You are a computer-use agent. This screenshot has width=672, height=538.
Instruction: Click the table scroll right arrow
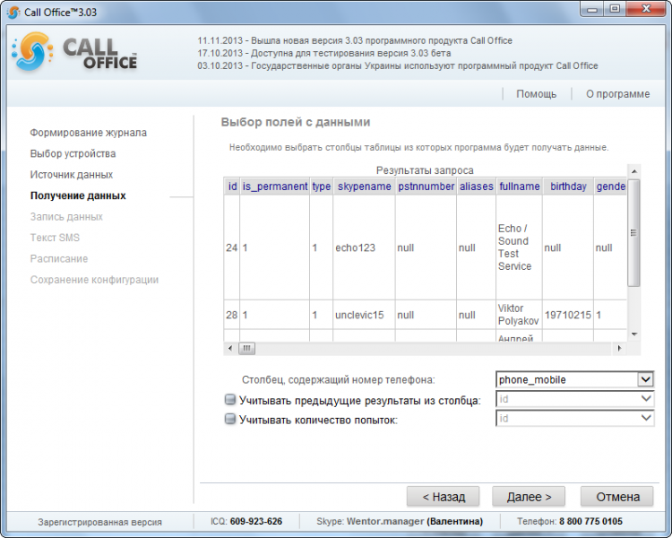tap(619, 348)
